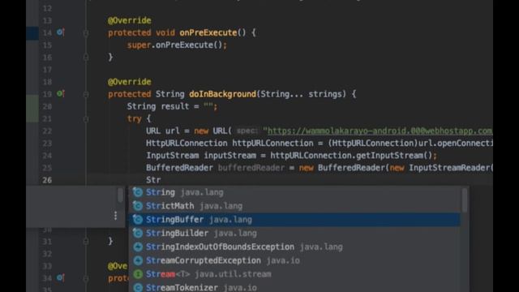Screen dimensions: 519x292
Task: Place cursor after Str on line 26
Action: [161, 180]
